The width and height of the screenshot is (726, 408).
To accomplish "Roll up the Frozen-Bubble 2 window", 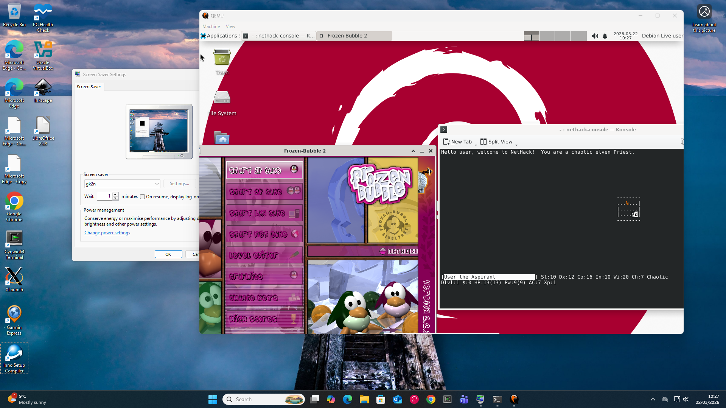I will click(x=413, y=151).
